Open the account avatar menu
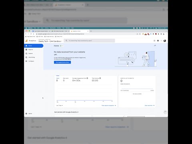Screen dimensions: 192x144 [165, 41]
